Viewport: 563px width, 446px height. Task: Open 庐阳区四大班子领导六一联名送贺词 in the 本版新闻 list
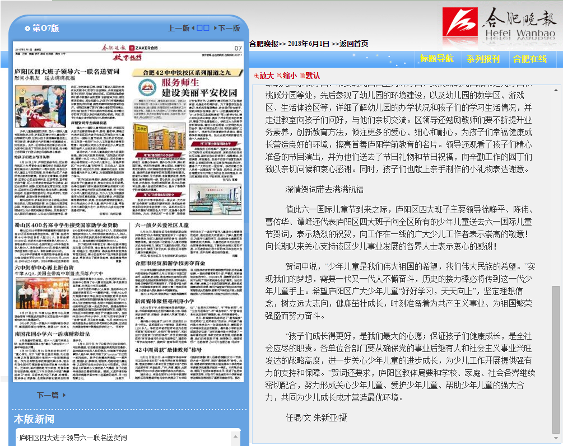pos(73,438)
